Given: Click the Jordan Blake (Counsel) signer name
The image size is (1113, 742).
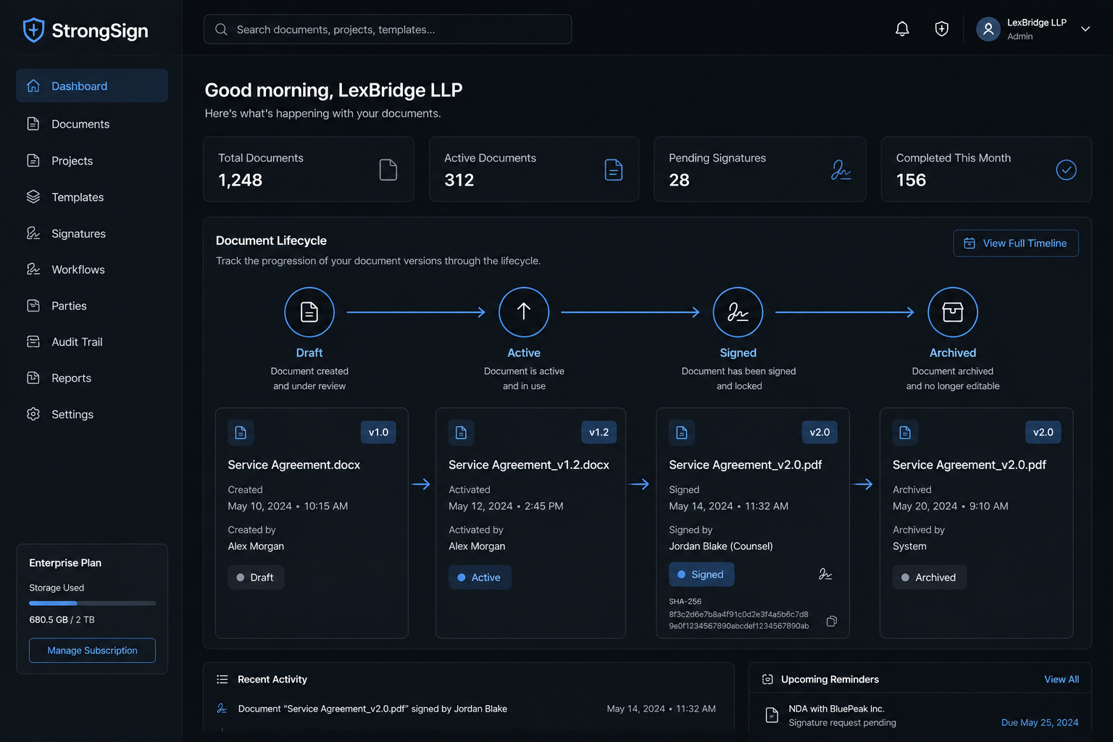Looking at the screenshot, I should pyautogui.click(x=721, y=546).
